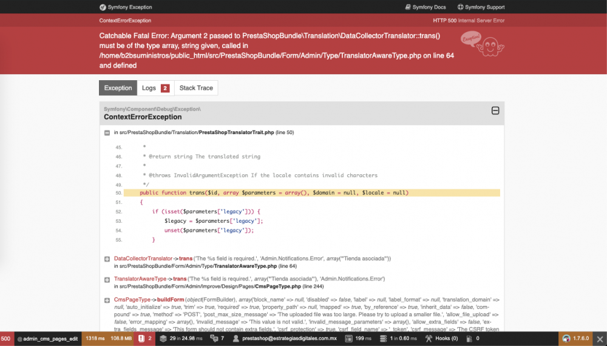Click the Catchable Fatal Error message text
This screenshot has height=346, width=607.
click(x=276, y=50)
